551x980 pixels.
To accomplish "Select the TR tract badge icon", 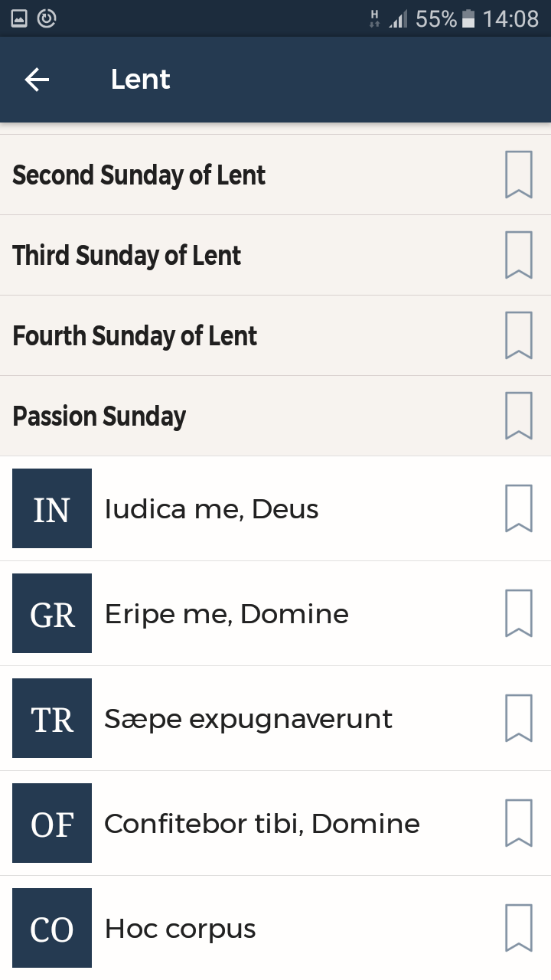I will coord(52,718).
